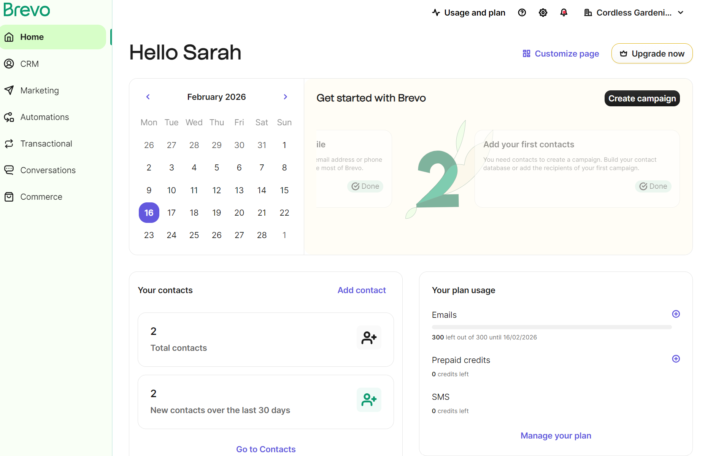This screenshot has height=456, width=705.
Task: Open Home from the navigation menu
Action: (32, 36)
